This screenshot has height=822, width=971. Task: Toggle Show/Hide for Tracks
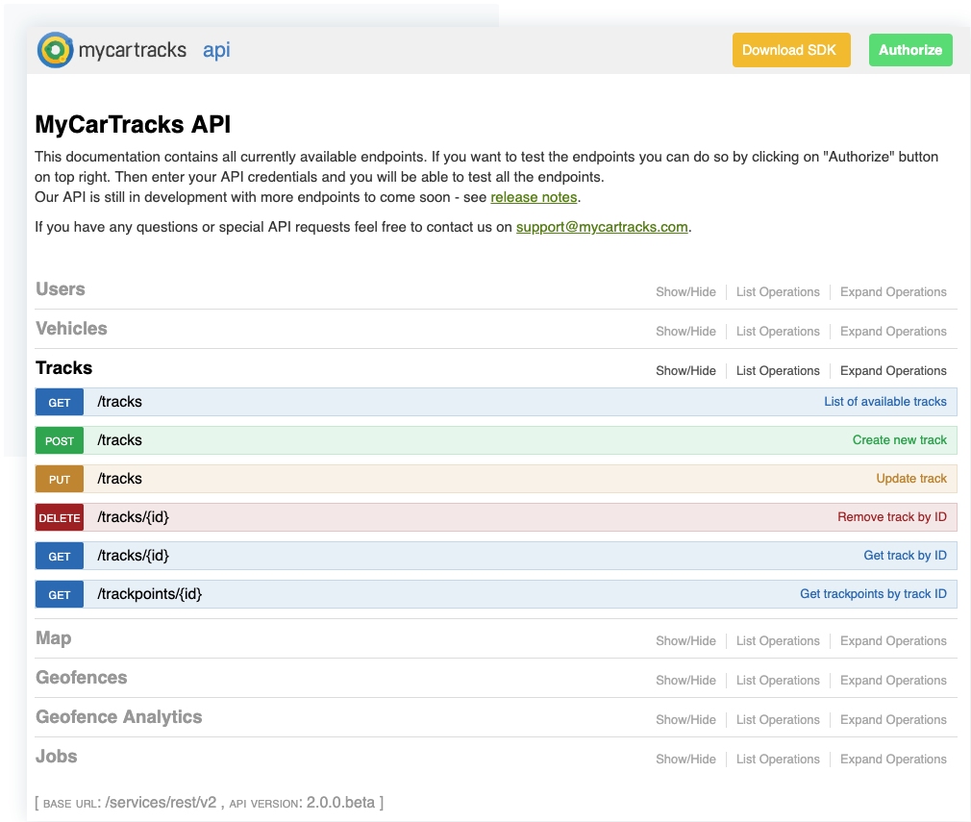(685, 370)
